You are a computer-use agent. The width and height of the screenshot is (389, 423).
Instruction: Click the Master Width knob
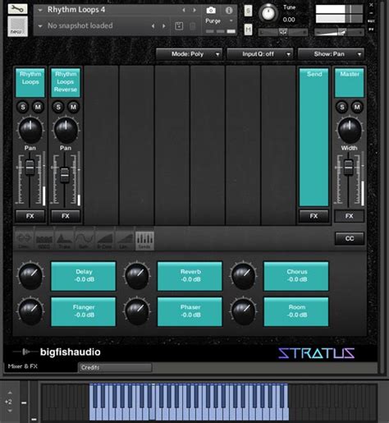(x=350, y=131)
